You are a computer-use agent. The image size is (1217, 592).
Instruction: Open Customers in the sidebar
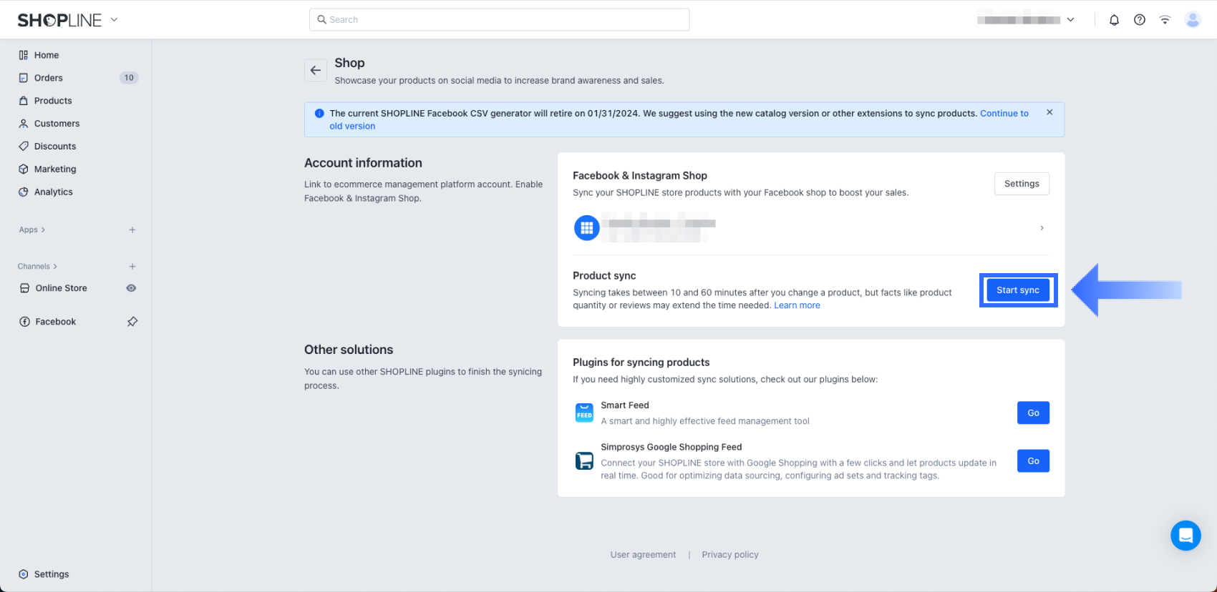pos(57,124)
